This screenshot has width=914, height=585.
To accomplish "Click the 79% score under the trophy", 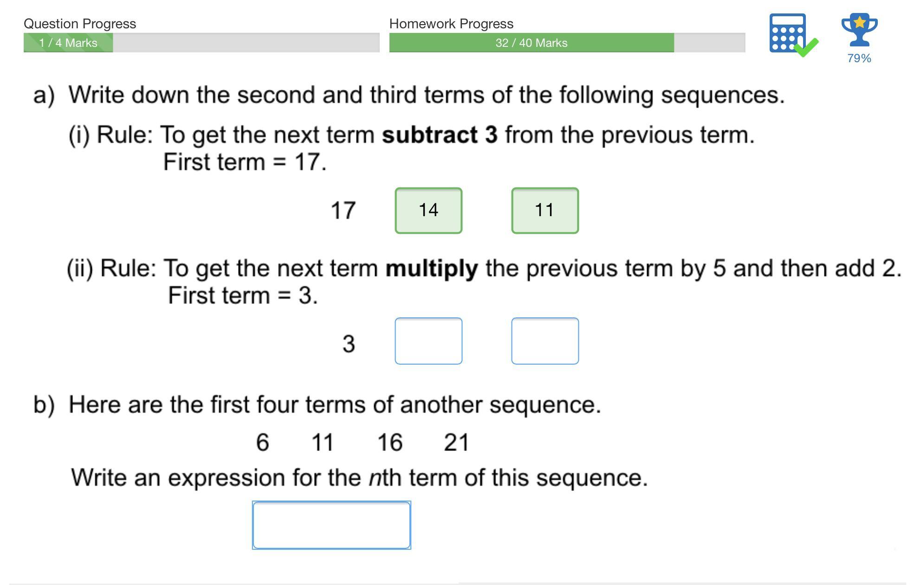I will (859, 58).
